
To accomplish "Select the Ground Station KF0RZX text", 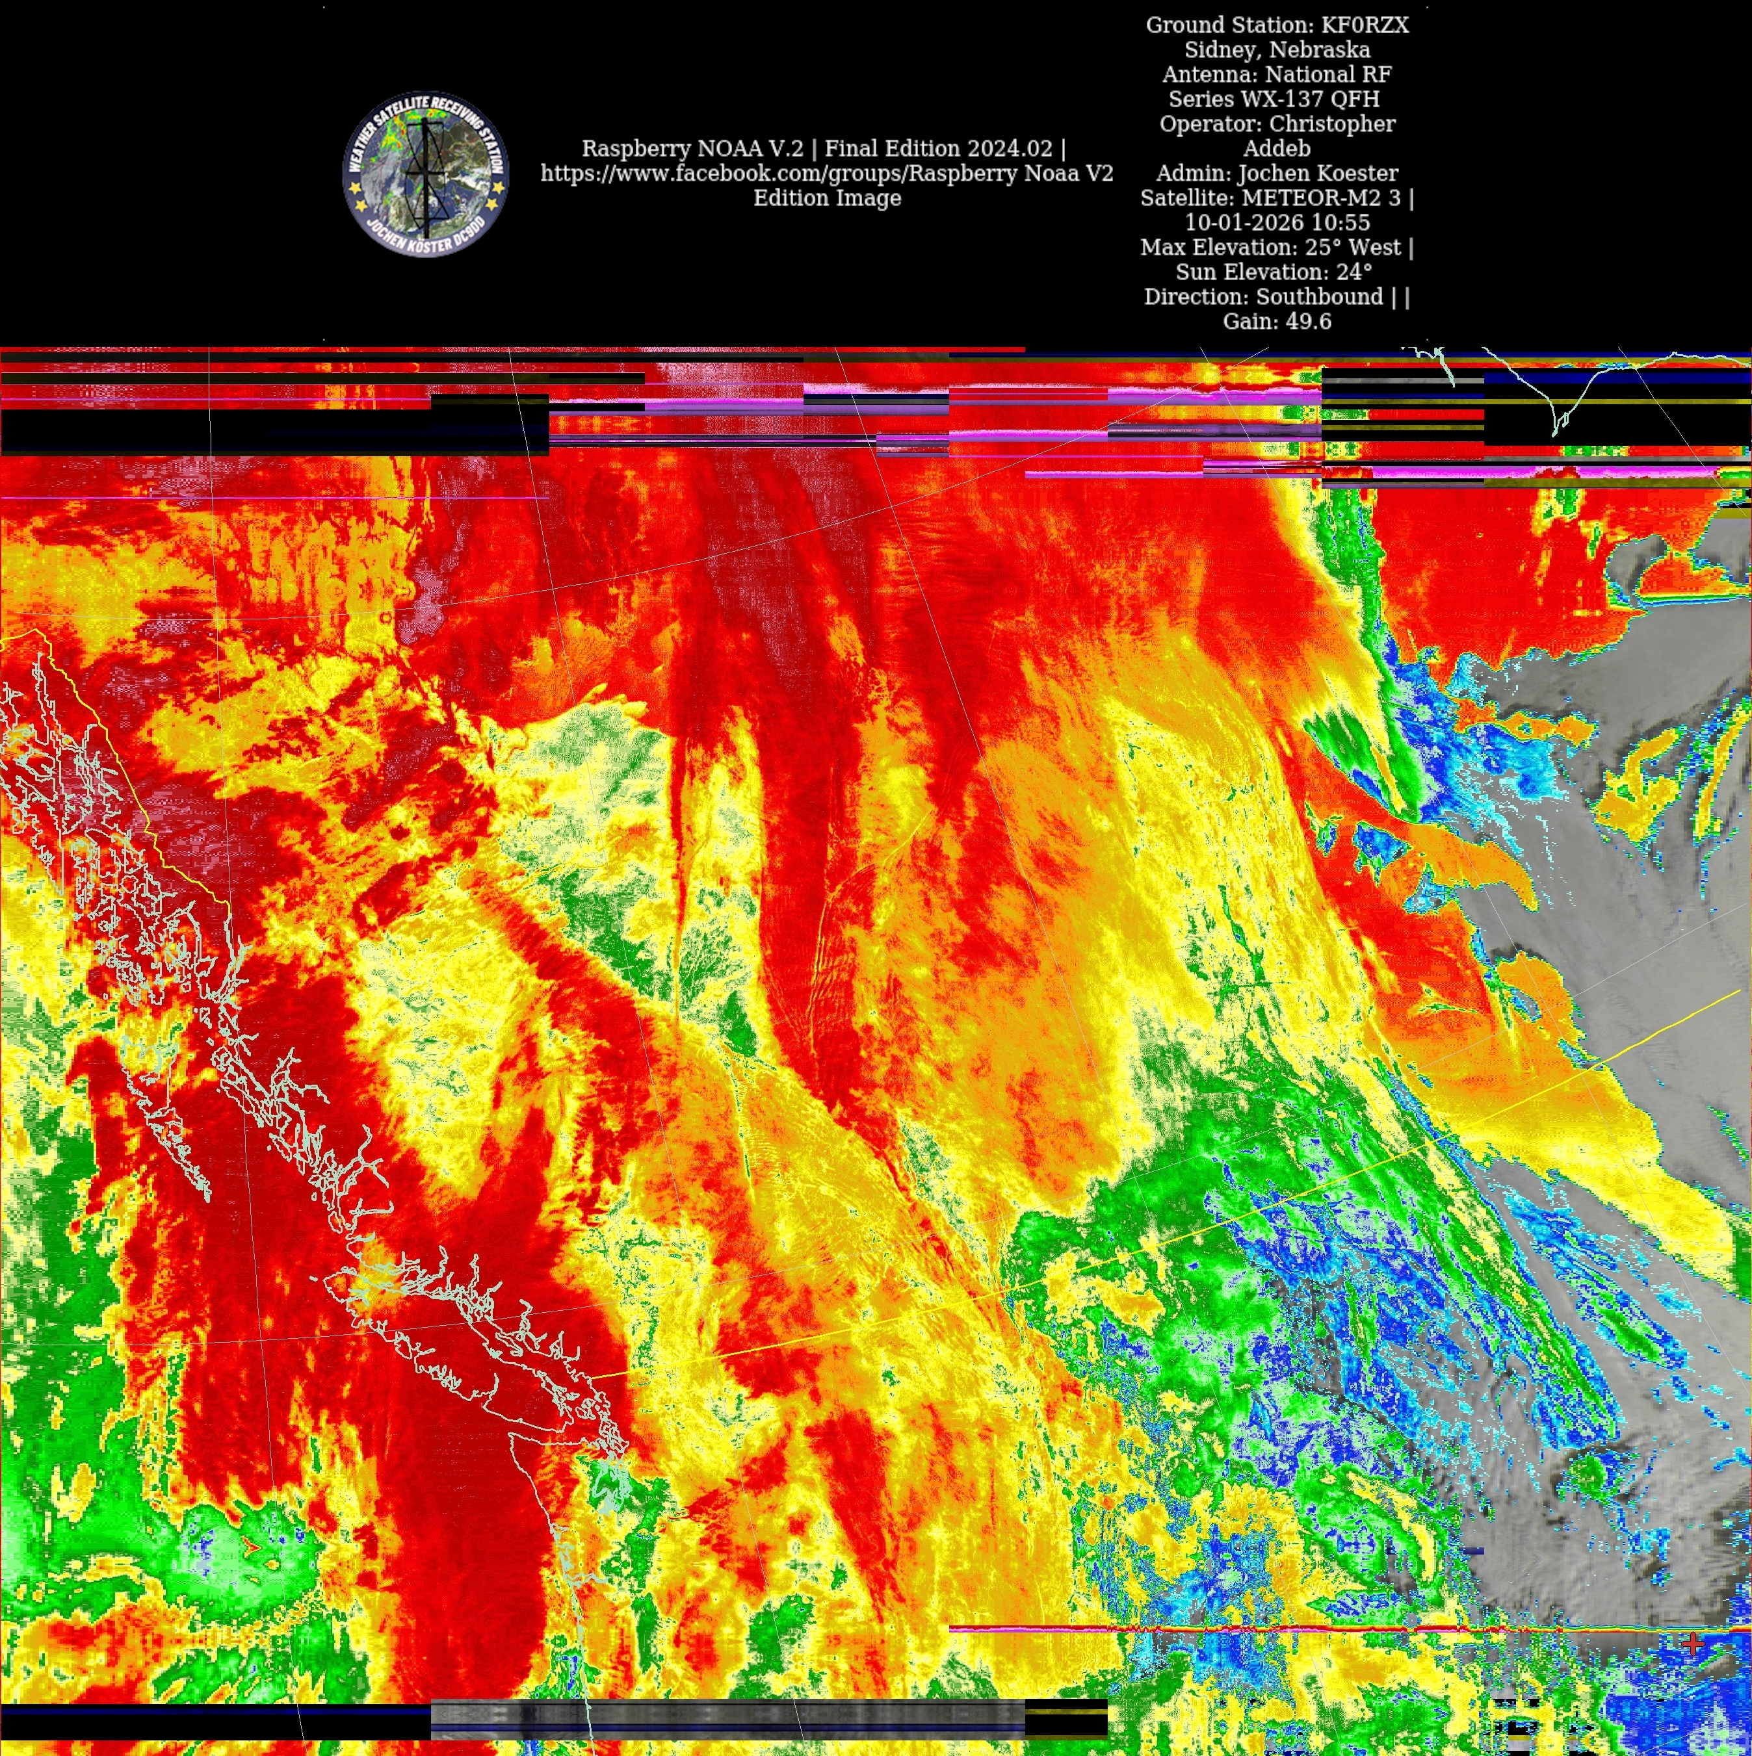I will click(x=1277, y=25).
